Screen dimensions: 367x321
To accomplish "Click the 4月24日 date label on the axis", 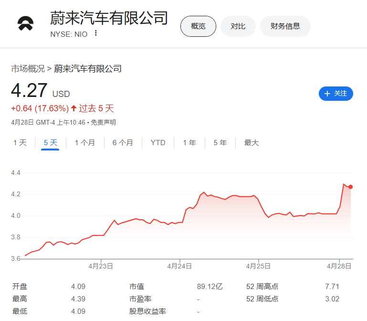I will pyautogui.click(x=179, y=266).
